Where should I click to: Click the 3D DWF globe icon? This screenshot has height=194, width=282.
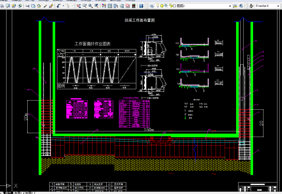click(20, 6)
